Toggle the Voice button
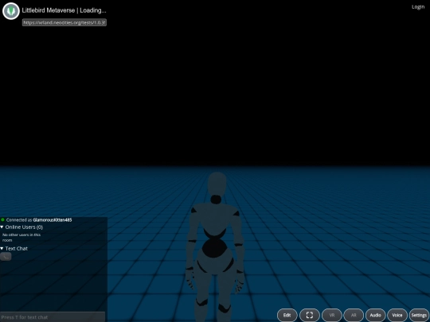 pos(397,315)
